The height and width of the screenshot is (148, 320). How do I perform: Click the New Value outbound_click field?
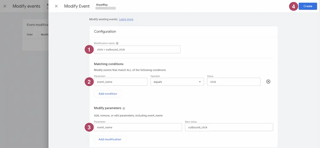coord(229,127)
